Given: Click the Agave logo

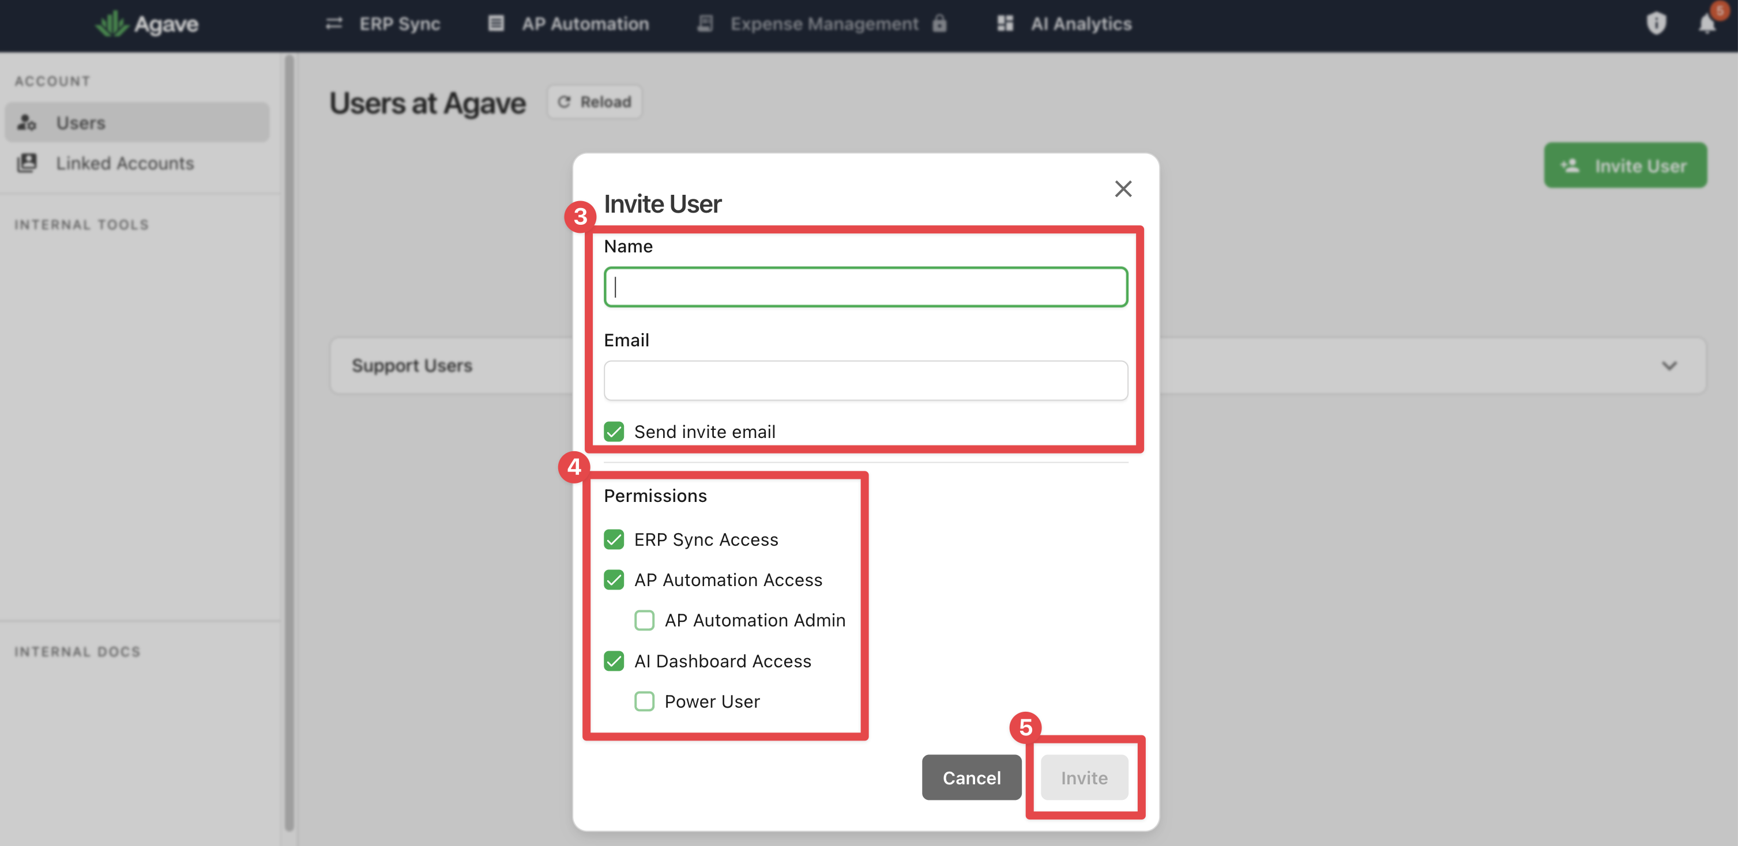Looking at the screenshot, I should (146, 24).
